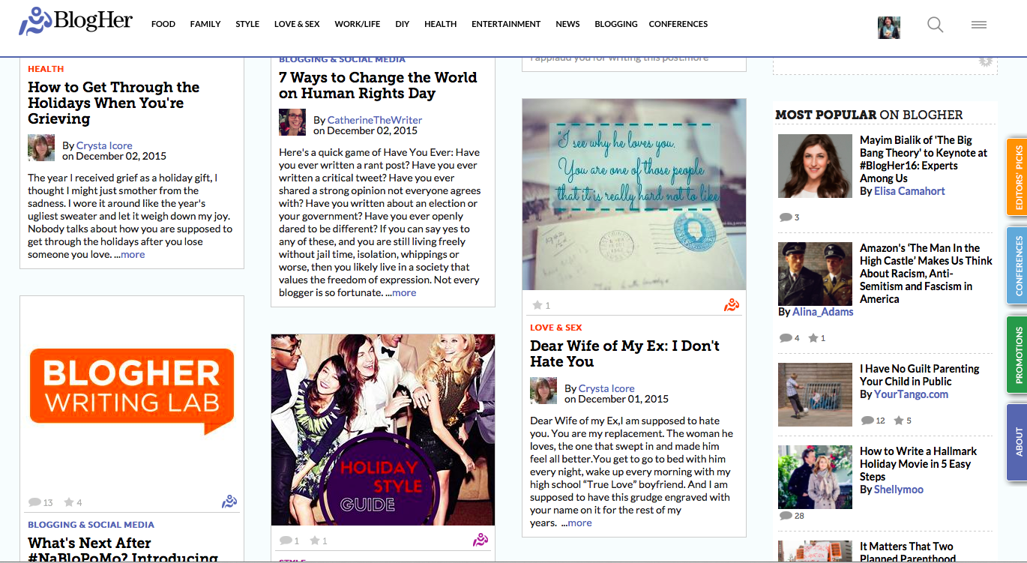Open the hamburger menu icon in header
This screenshot has width=1027, height=563.
click(978, 25)
